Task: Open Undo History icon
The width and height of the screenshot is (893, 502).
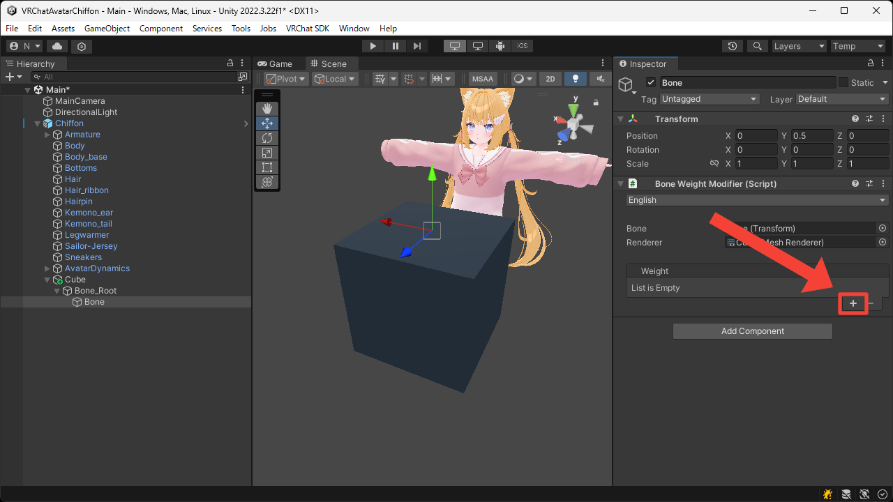Action: tap(732, 46)
